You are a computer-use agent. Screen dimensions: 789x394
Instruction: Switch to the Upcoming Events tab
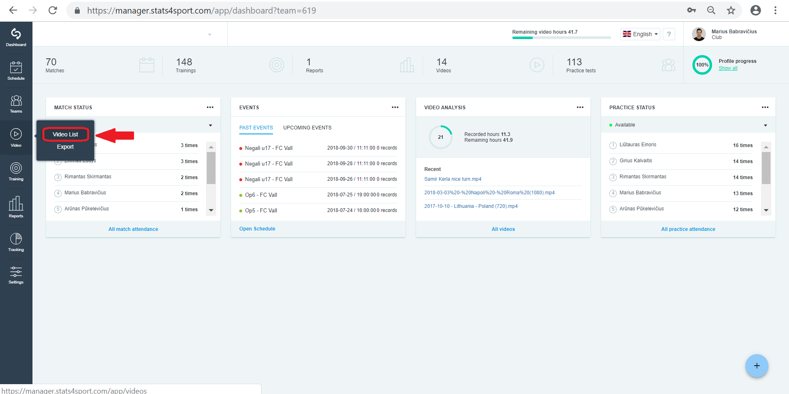[307, 128]
